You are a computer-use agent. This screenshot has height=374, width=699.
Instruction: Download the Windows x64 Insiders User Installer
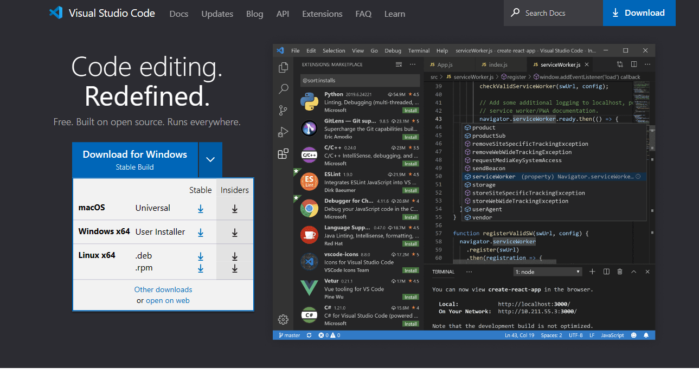click(235, 233)
